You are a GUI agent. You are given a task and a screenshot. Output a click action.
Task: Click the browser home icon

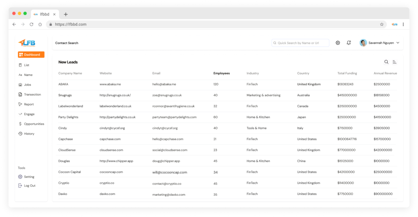tap(40, 24)
